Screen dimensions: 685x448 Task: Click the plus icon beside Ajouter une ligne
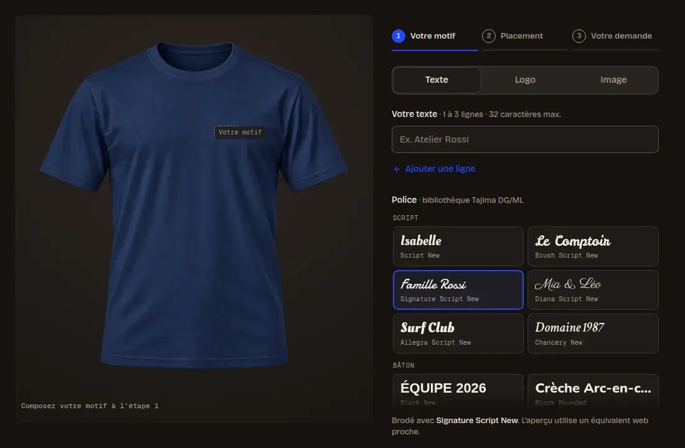click(x=397, y=169)
